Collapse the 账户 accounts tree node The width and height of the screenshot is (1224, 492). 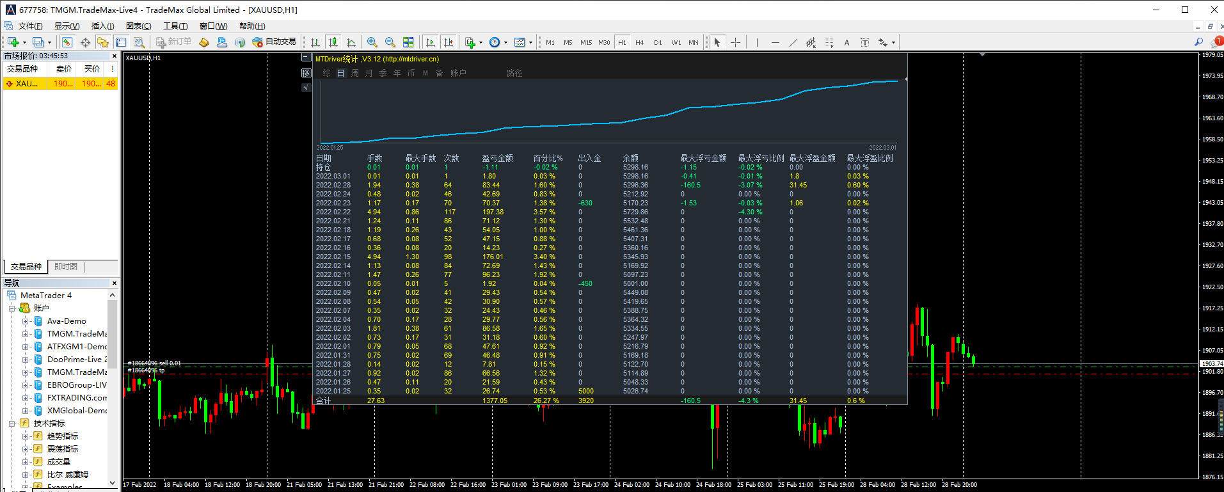coord(12,308)
